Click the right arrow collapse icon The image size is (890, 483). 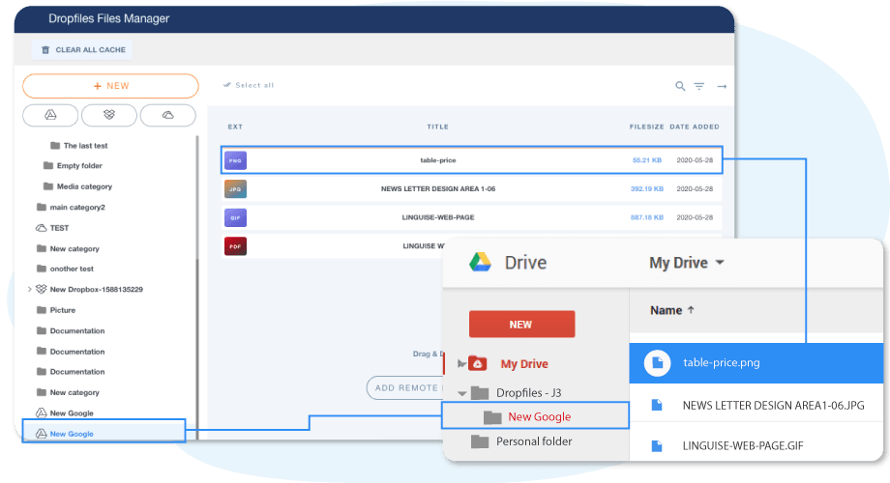(722, 86)
